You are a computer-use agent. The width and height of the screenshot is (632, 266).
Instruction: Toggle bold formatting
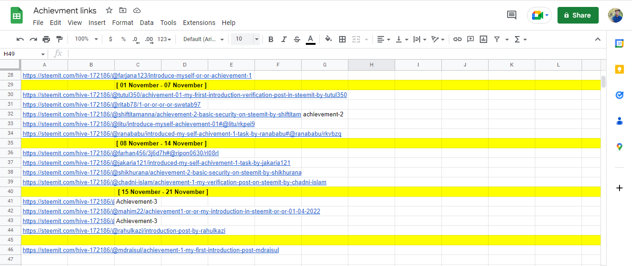[x=271, y=39]
